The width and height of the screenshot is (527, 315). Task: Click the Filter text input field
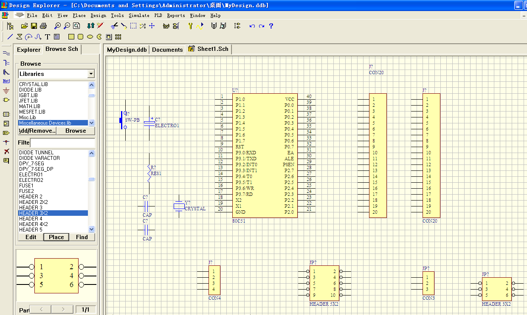point(62,142)
